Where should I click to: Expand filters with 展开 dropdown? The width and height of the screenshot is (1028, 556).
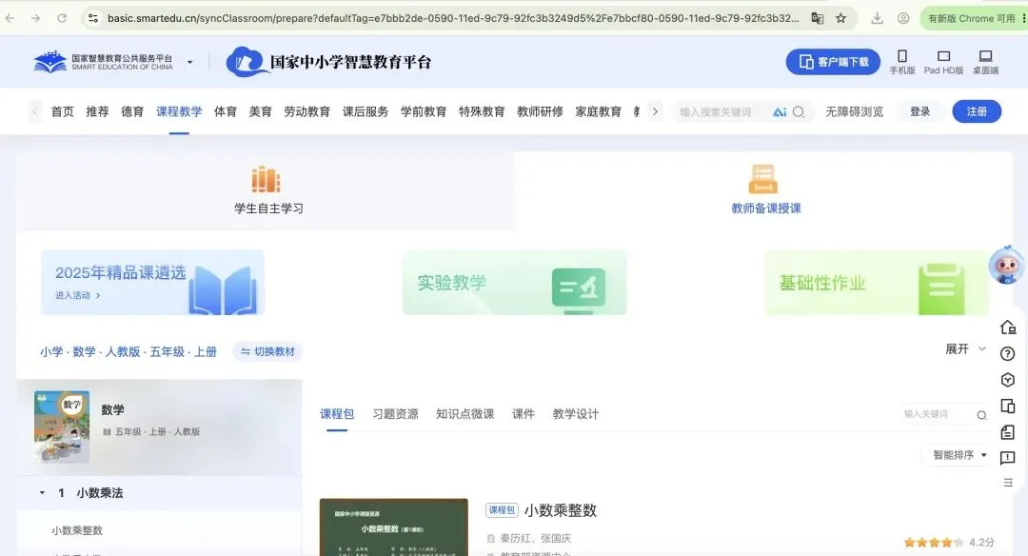tap(965, 348)
